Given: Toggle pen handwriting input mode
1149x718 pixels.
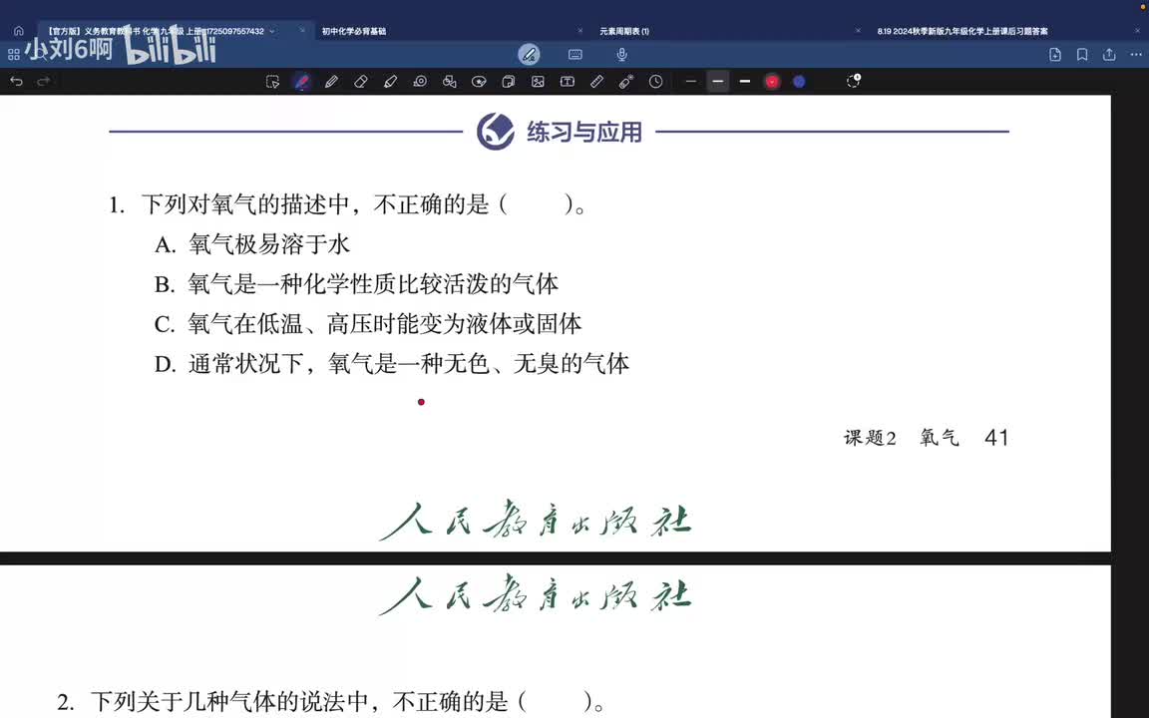Looking at the screenshot, I should tap(529, 54).
